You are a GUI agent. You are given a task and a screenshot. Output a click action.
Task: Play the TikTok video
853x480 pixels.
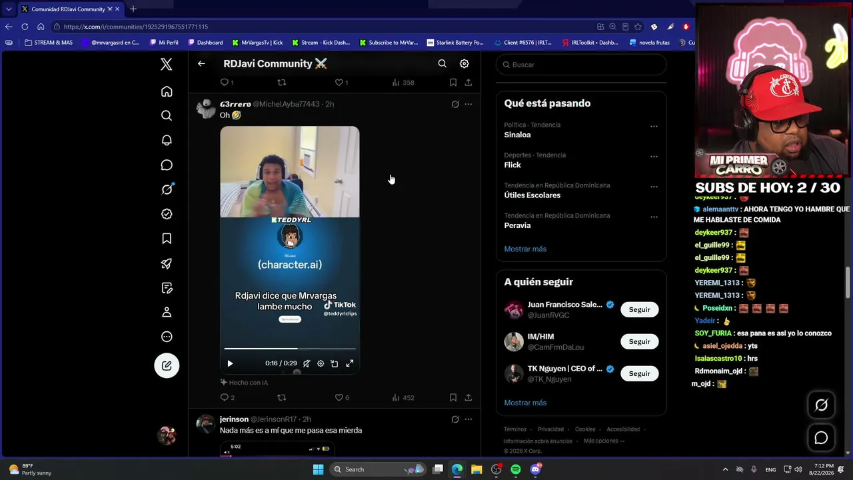(230, 363)
